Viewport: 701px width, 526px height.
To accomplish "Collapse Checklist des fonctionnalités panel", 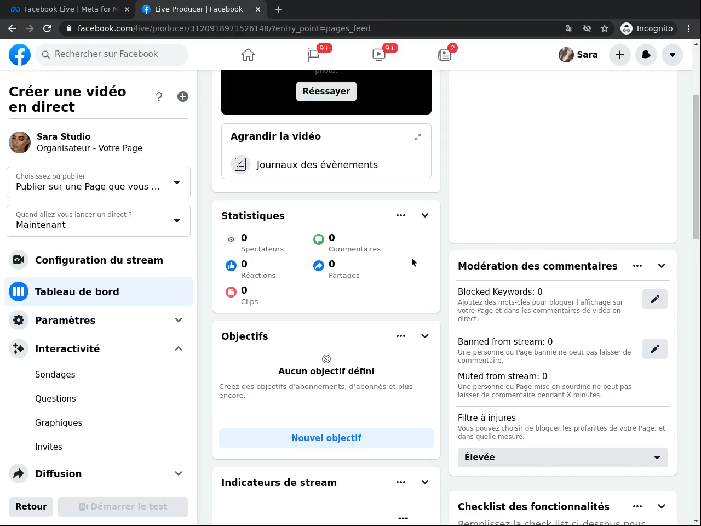I will (x=662, y=506).
